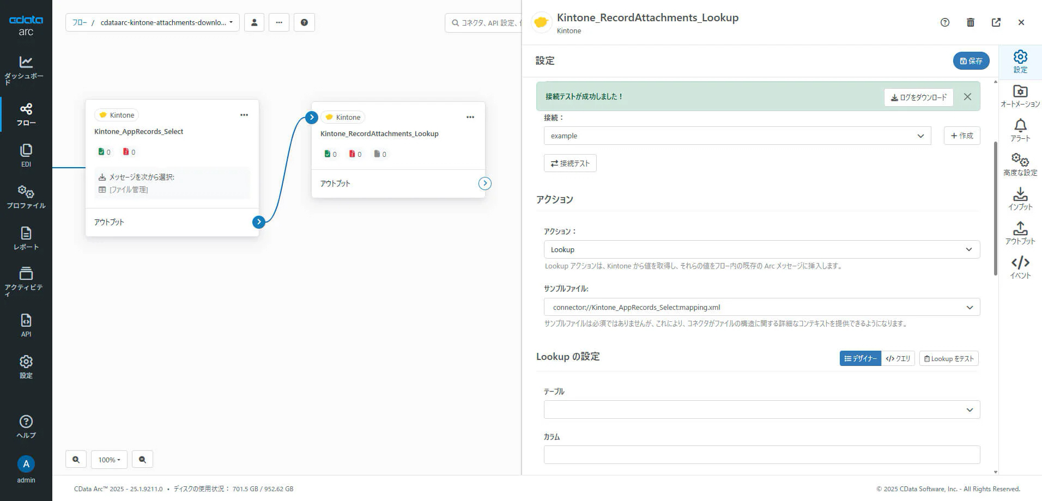This screenshot has height=501, width=1042.
Task: Open the Action dropdown set to Lookup
Action: click(x=761, y=249)
